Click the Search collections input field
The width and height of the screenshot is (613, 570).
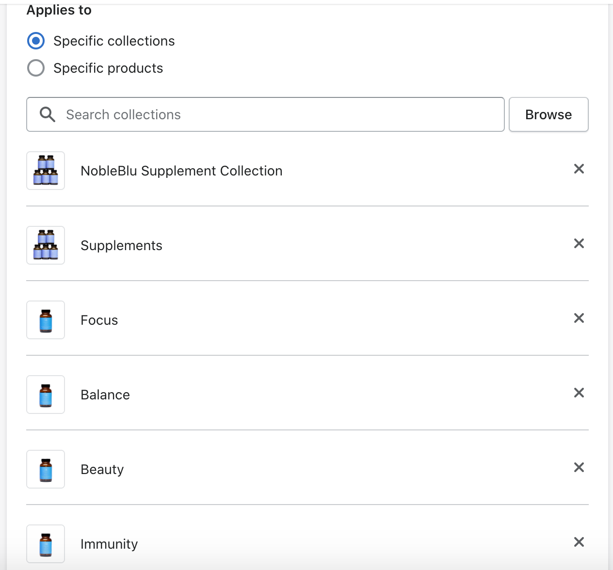(281, 114)
